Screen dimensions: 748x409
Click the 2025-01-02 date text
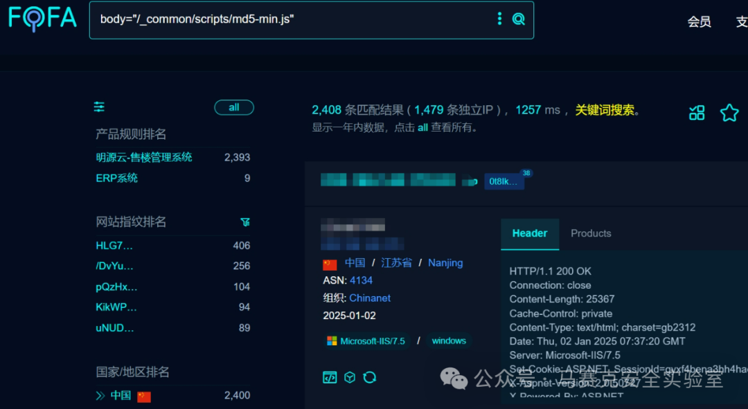pyautogui.click(x=349, y=316)
